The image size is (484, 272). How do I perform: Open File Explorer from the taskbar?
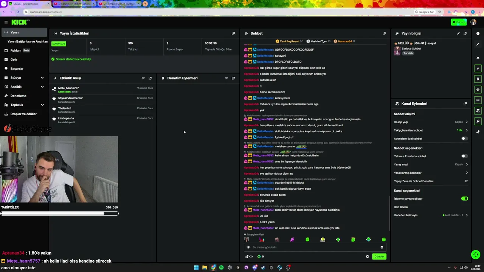click(205, 267)
